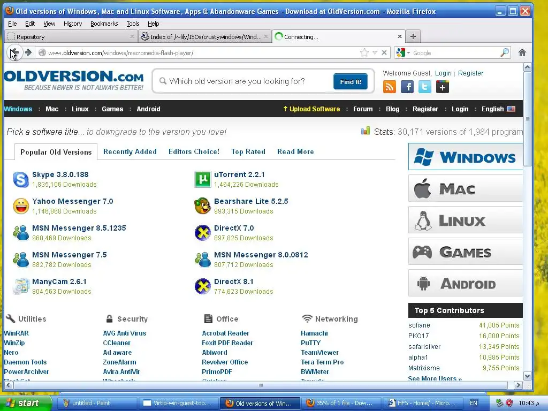This screenshot has height=411, width=548.
Task: Click the Find It! button
Action: [x=351, y=81]
